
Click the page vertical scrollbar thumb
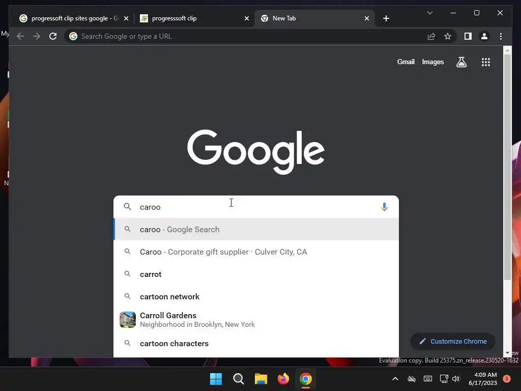coord(507,166)
